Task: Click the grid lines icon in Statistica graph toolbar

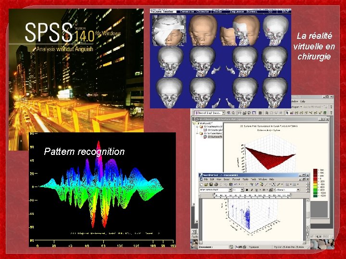Action: click(x=260, y=113)
